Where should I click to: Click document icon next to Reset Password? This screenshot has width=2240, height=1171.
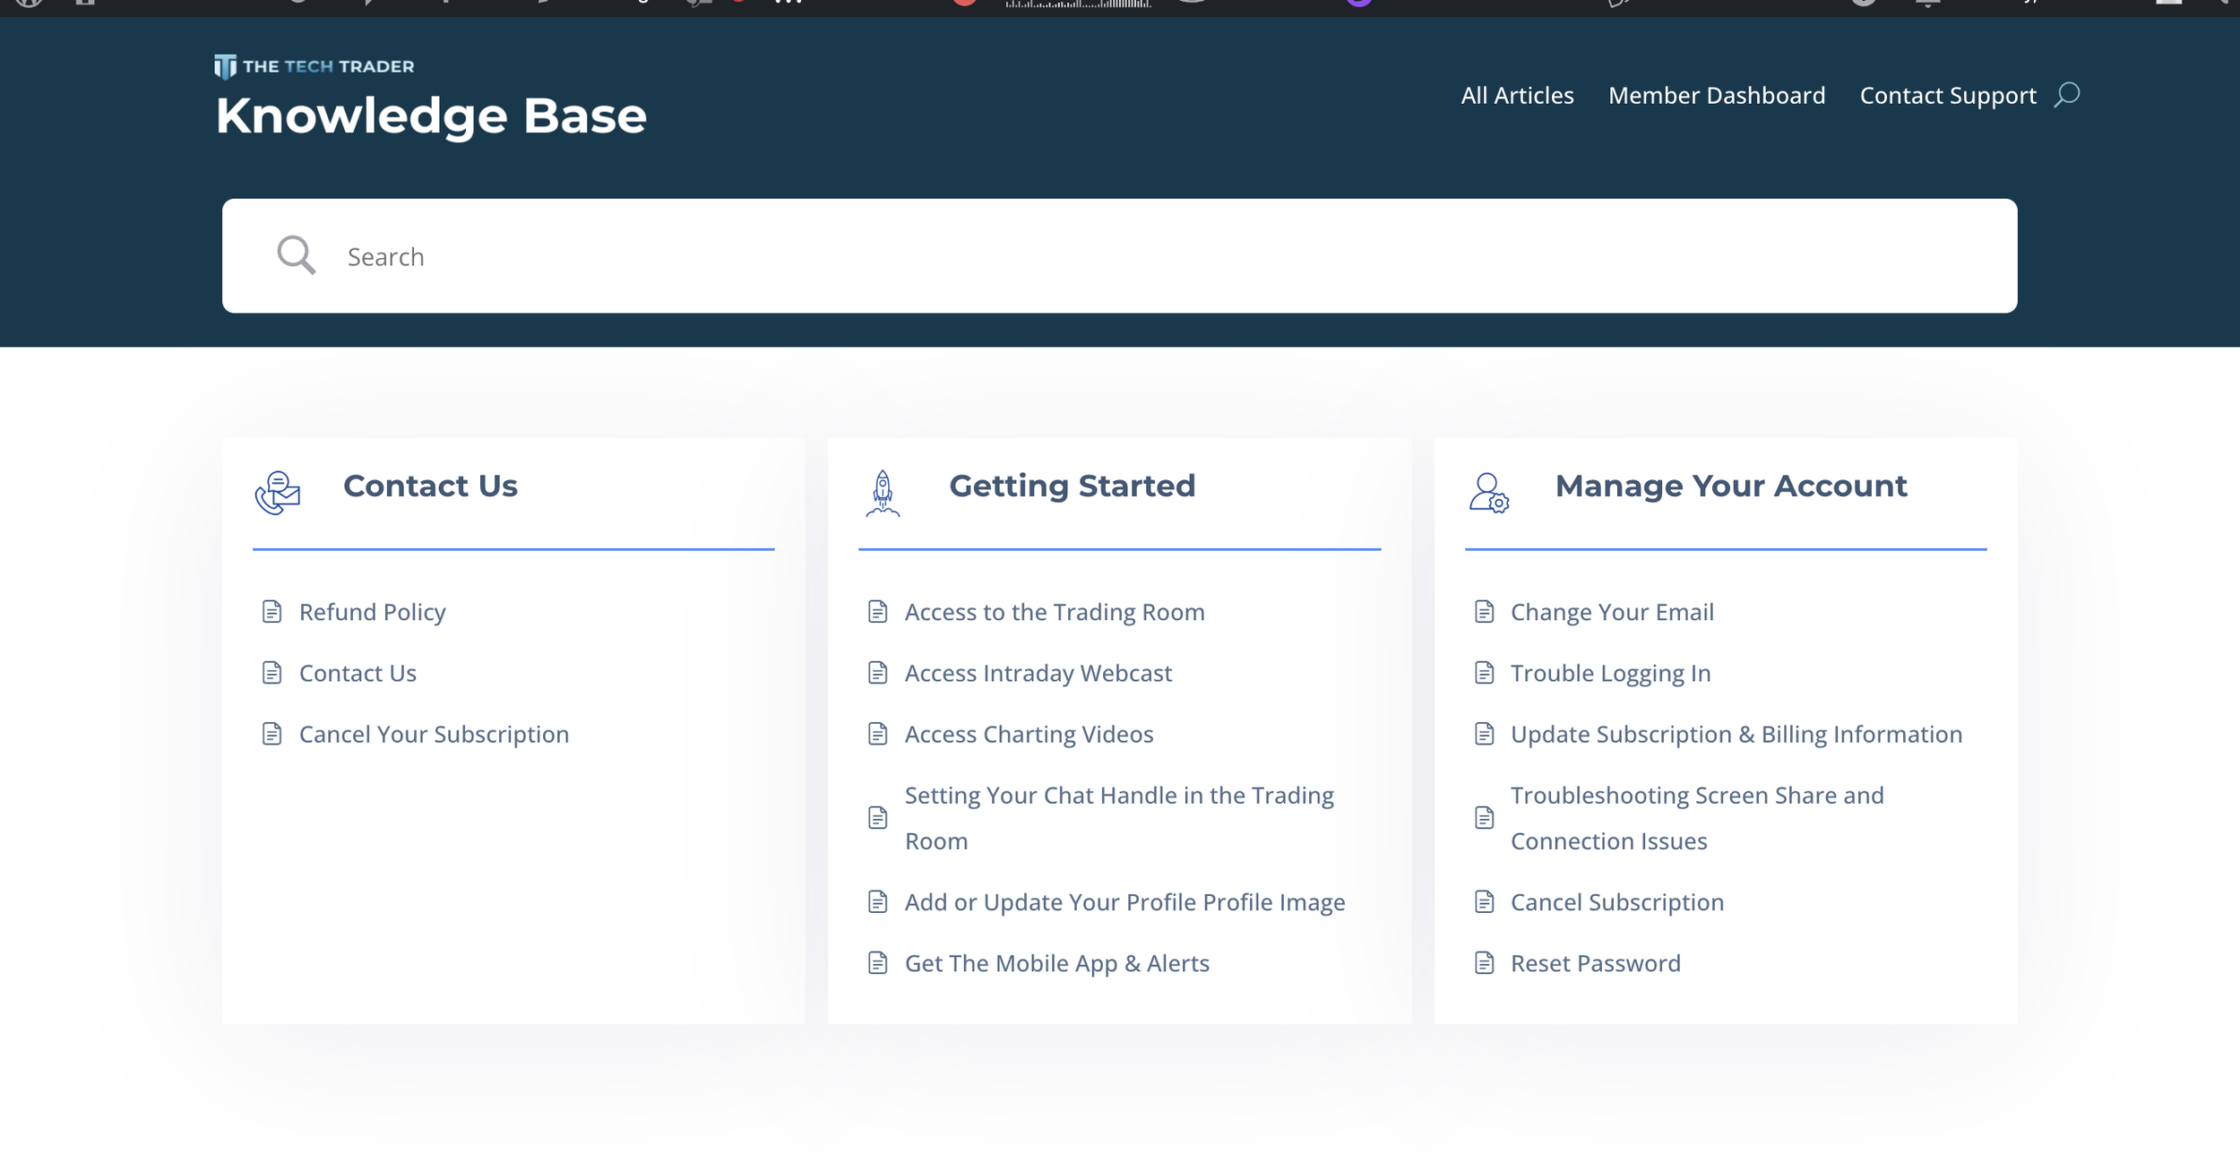tap(1484, 963)
